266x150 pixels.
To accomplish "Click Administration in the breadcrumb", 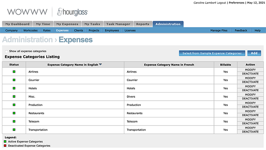I will pos(27,40).
